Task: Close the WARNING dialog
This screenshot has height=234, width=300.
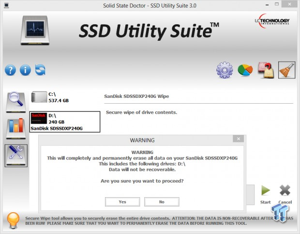Action: pos(239,139)
